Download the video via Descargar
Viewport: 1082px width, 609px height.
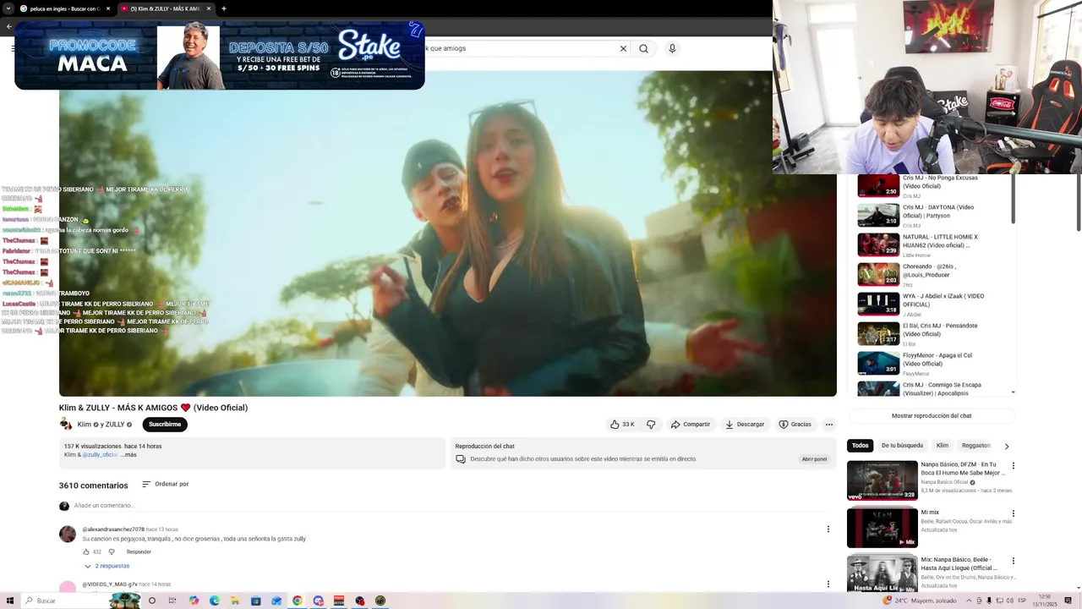pyautogui.click(x=744, y=425)
